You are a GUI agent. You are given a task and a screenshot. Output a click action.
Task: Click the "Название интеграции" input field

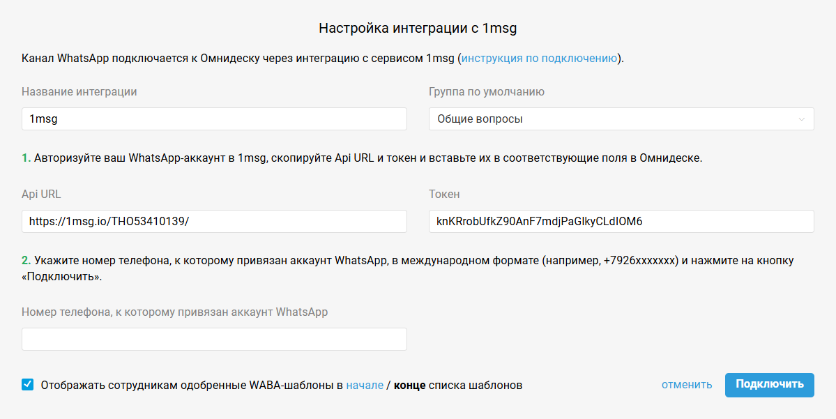tap(213, 119)
